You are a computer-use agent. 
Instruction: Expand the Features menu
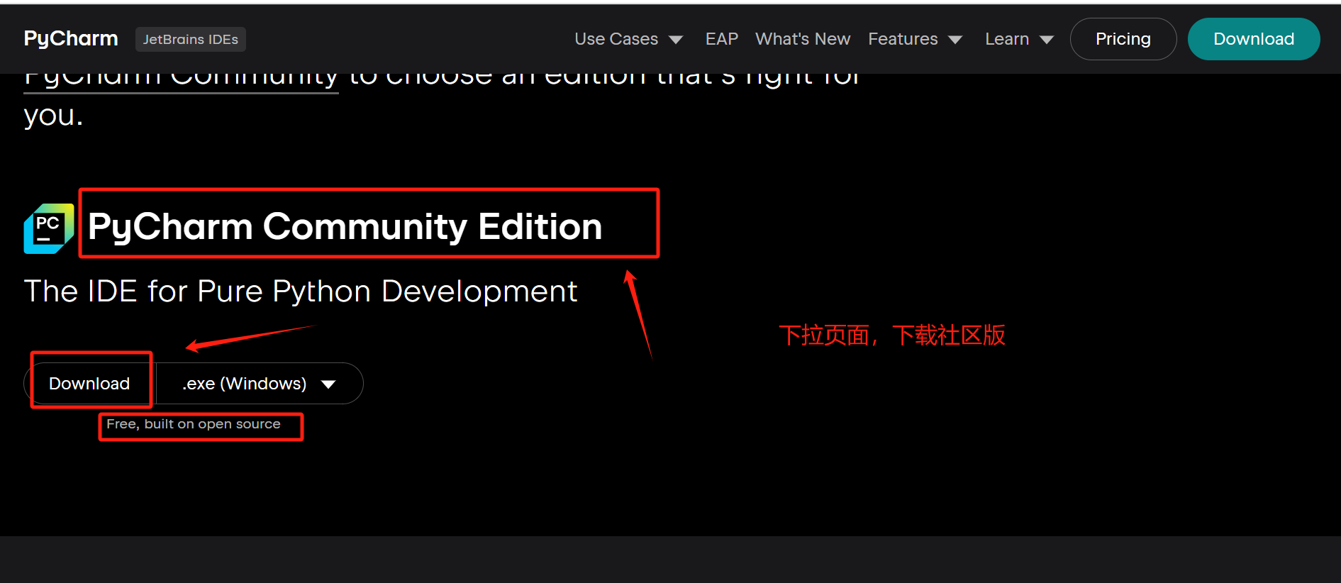[x=915, y=39]
